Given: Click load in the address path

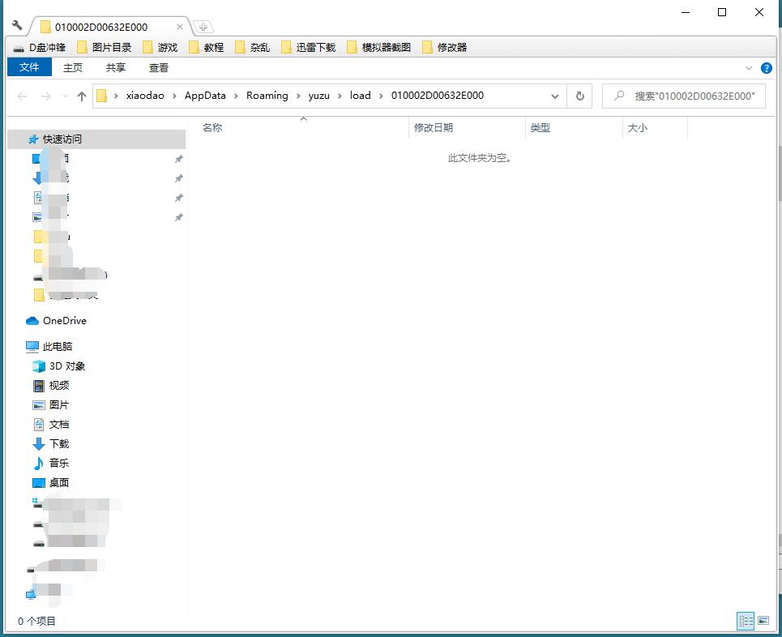Looking at the screenshot, I should point(360,96).
